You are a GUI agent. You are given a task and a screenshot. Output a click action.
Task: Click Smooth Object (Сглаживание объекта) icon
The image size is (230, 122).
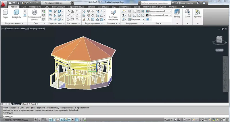click(34, 12)
